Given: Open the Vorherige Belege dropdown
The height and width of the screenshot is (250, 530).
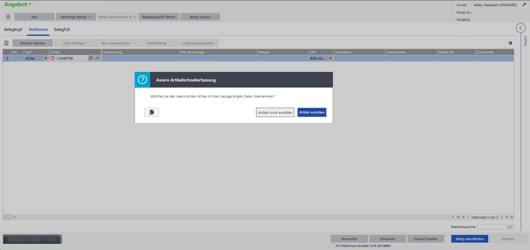Looking at the screenshot, I should click(76, 17).
